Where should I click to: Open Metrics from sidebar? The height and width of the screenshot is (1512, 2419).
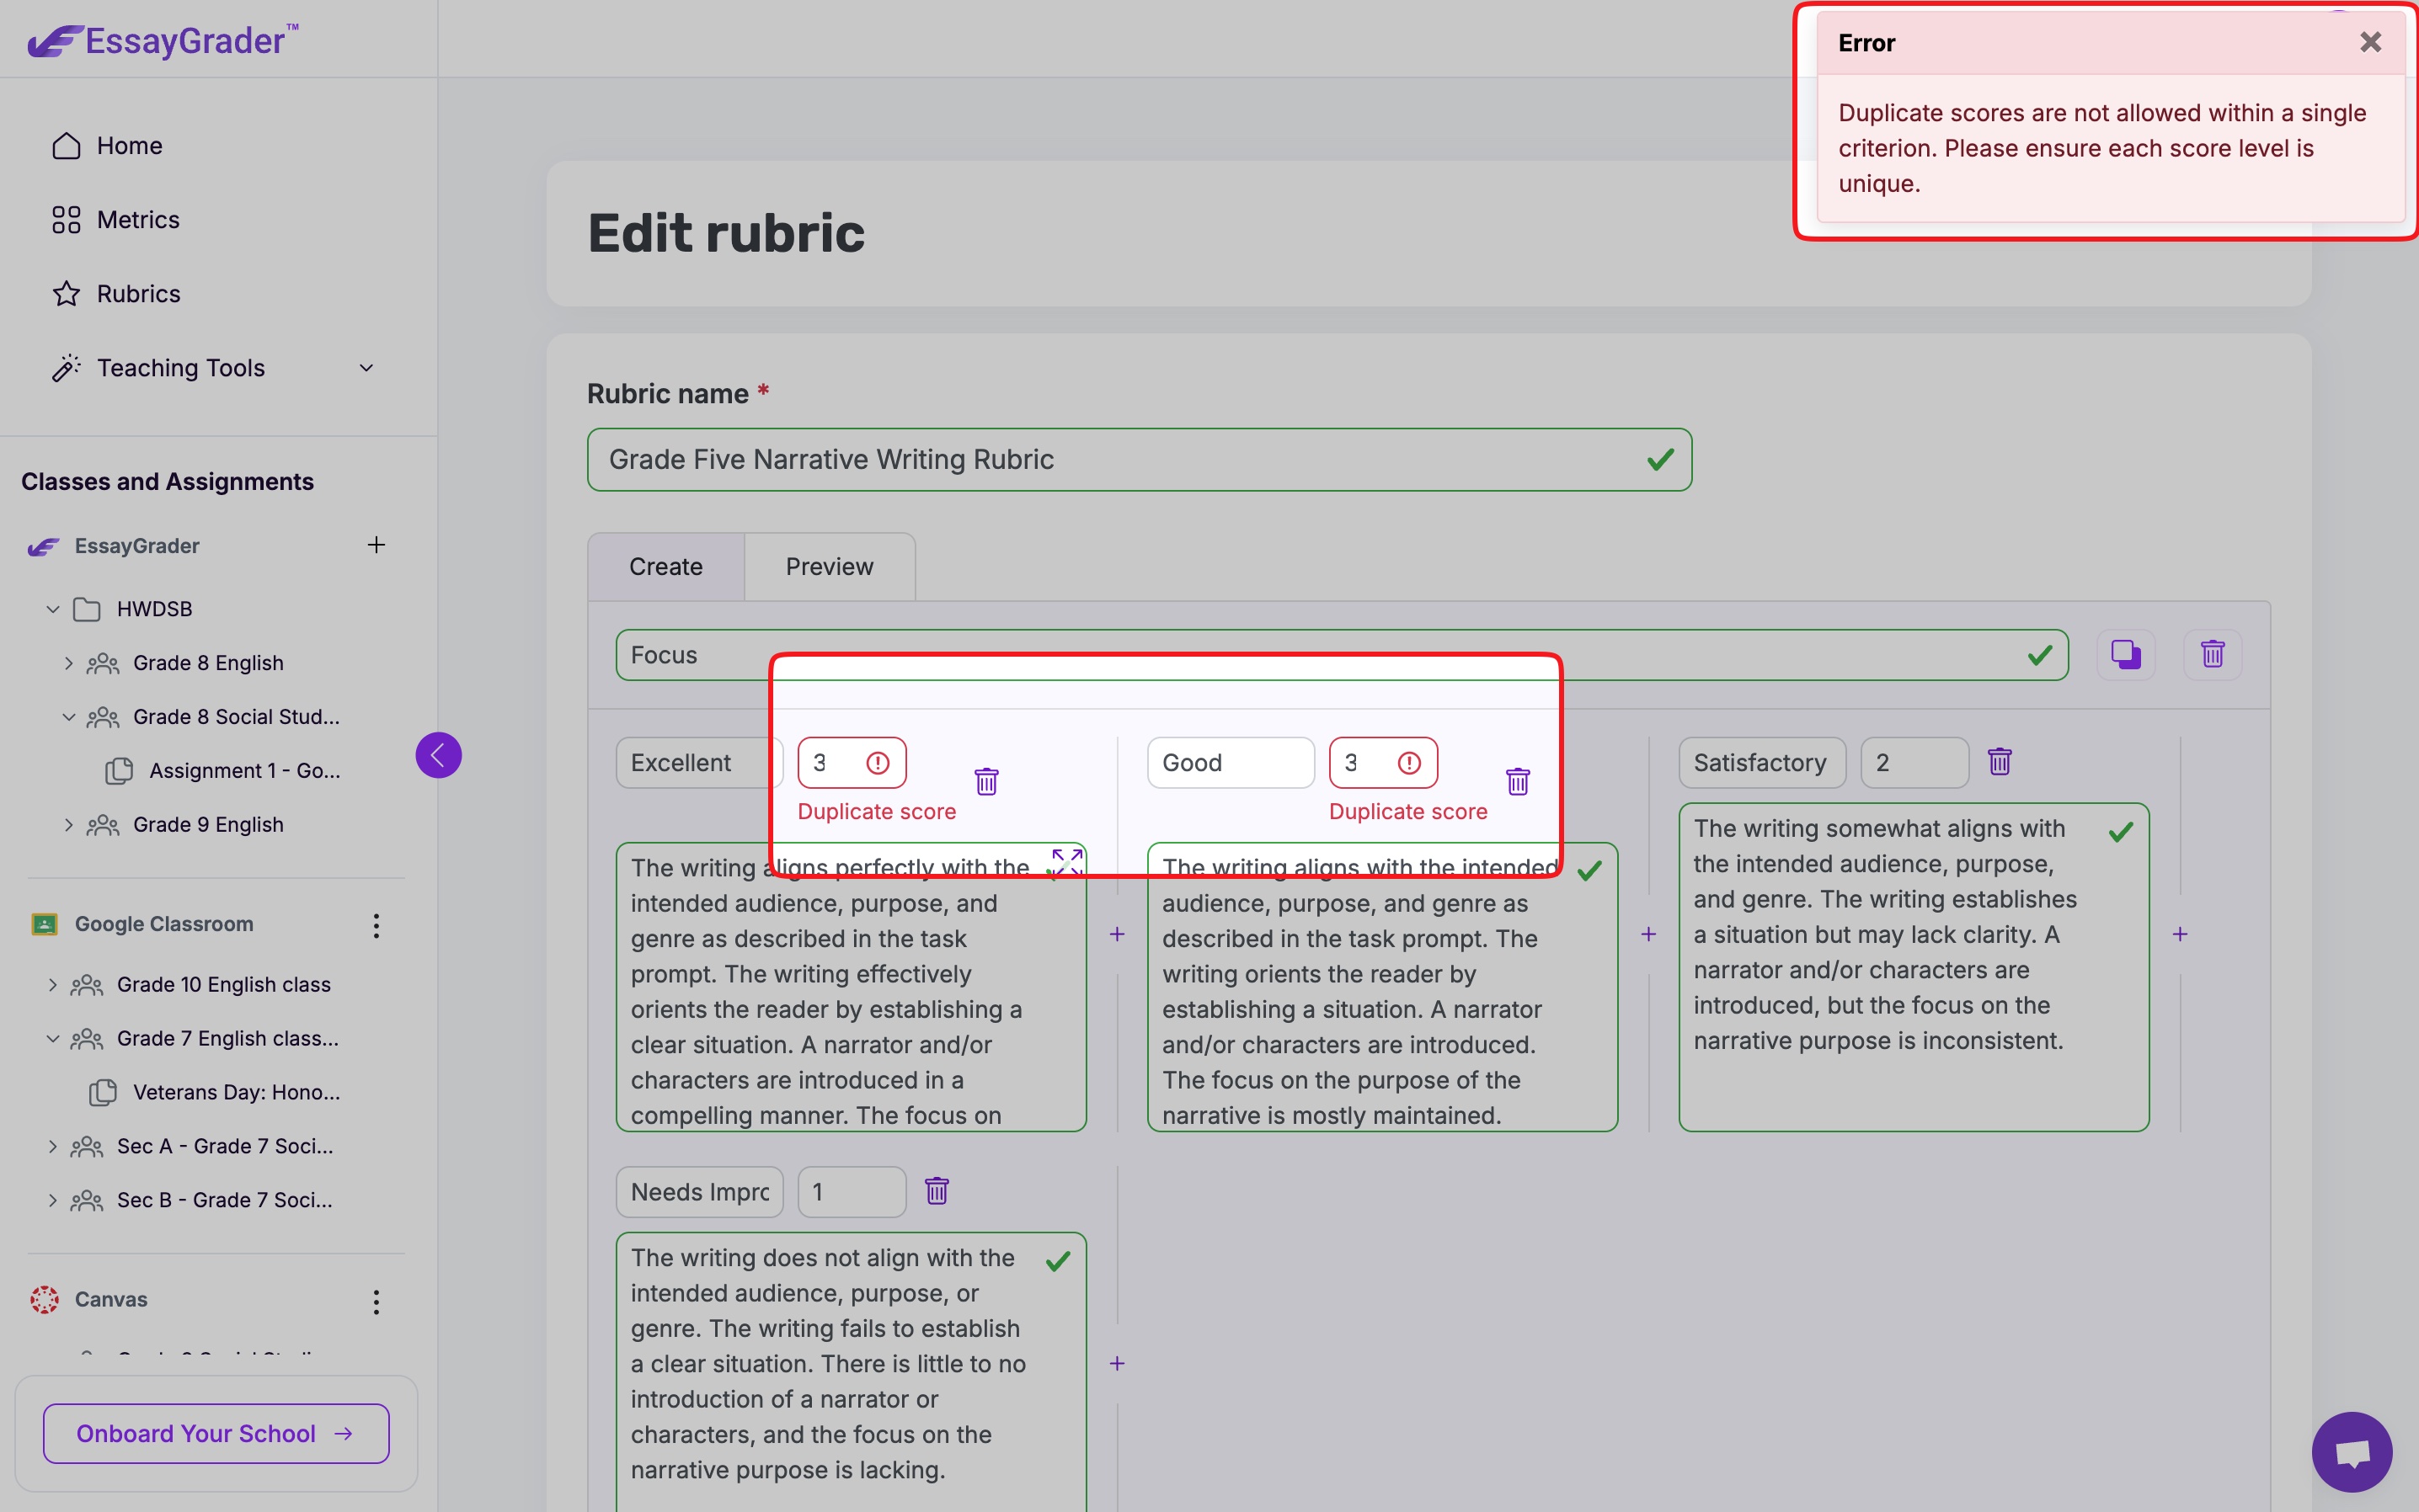coord(138,220)
